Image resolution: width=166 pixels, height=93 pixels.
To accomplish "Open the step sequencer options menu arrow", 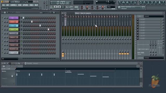I will 2,12.
